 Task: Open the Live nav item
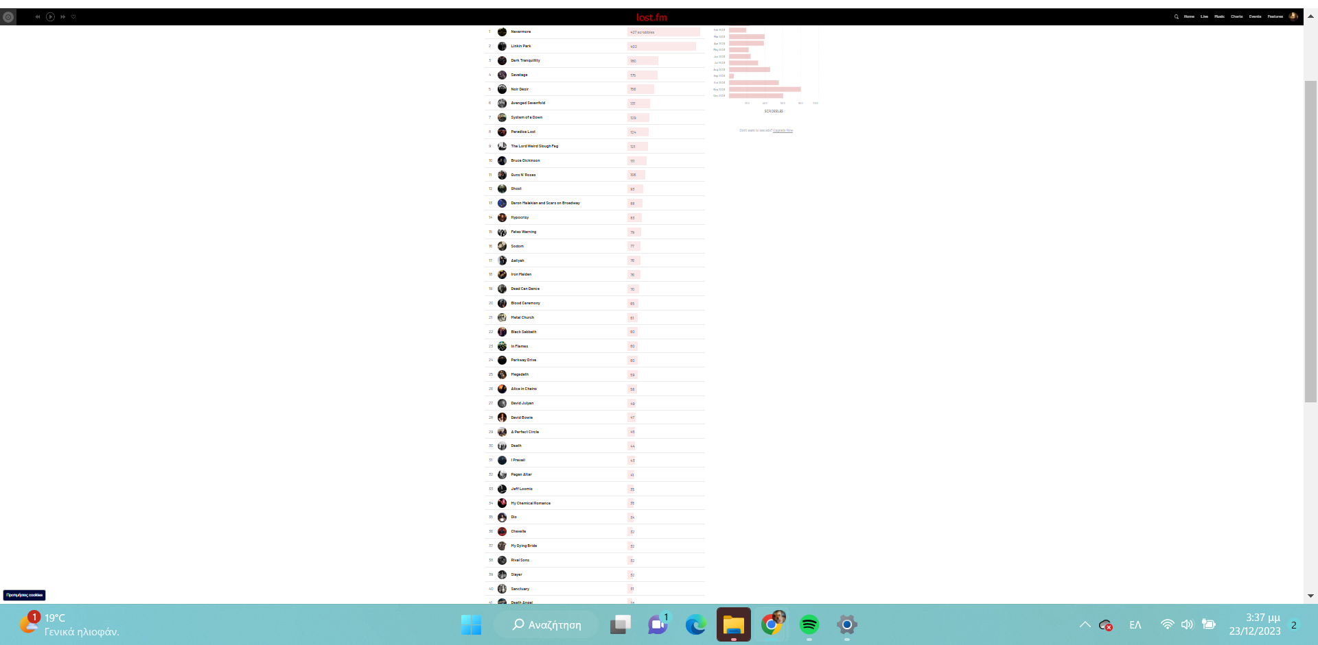coord(1204,16)
